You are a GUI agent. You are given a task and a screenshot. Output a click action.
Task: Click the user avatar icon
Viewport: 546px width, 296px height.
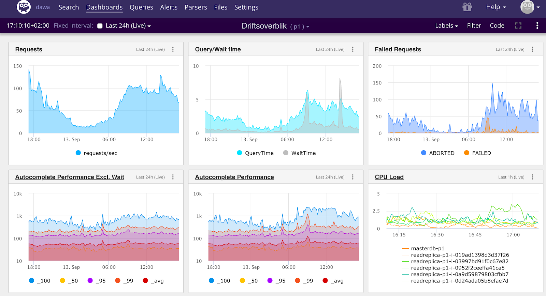[x=527, y=7]
